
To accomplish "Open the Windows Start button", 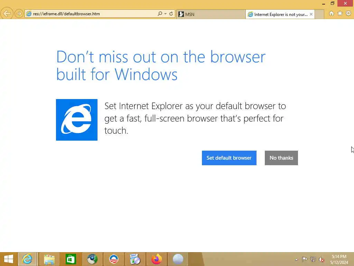I will coord(9,259).
